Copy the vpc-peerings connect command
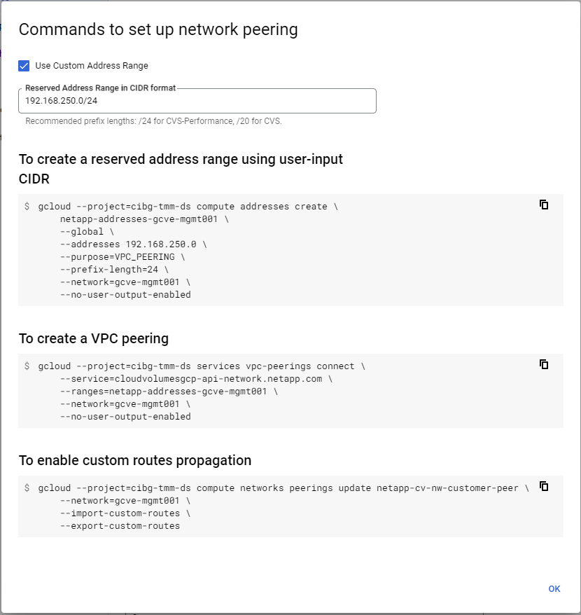 point(544,364)
